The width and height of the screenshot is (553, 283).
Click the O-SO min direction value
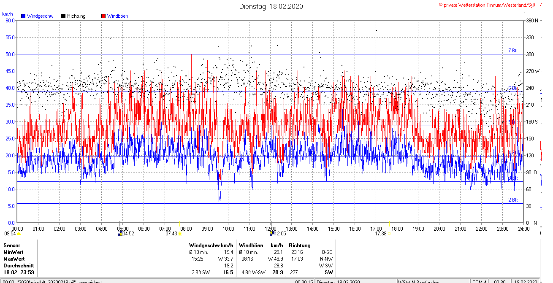(x=327, y=252)
